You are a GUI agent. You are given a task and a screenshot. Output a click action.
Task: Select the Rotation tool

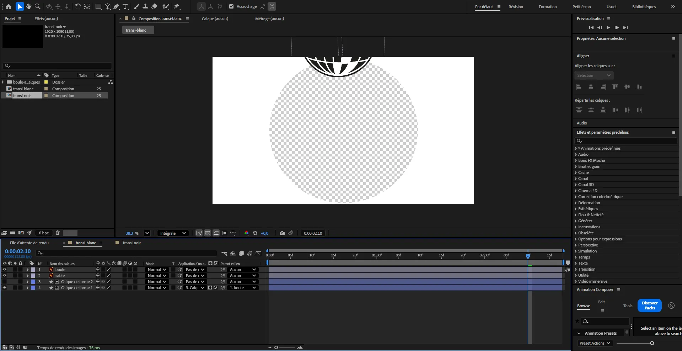[78, 6]
